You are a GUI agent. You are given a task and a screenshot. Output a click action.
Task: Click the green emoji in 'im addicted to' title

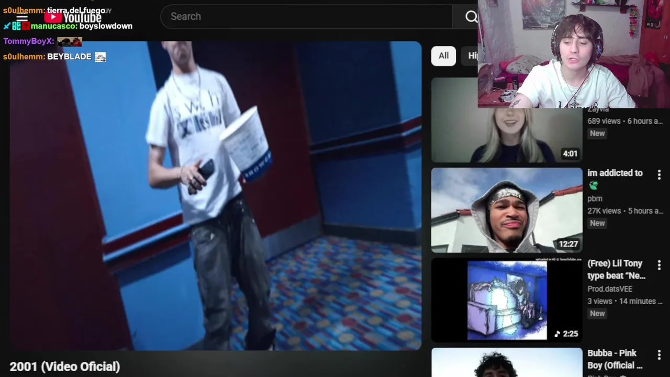tap(593, 185)
